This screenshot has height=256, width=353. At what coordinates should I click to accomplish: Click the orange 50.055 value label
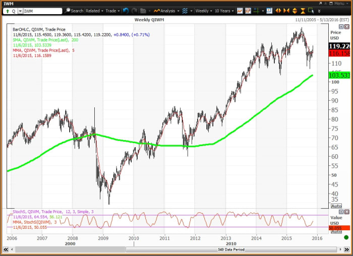(x=339, y=228)
